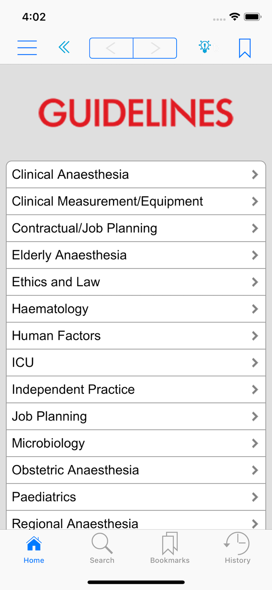Open History from the bottom bar
This screenshot has height=590, width=272.
click(237, 548)
